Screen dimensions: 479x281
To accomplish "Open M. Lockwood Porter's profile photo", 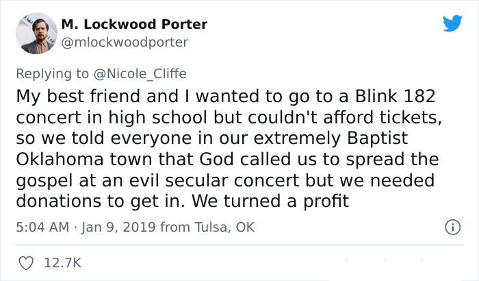I will [x=37, y=34].
